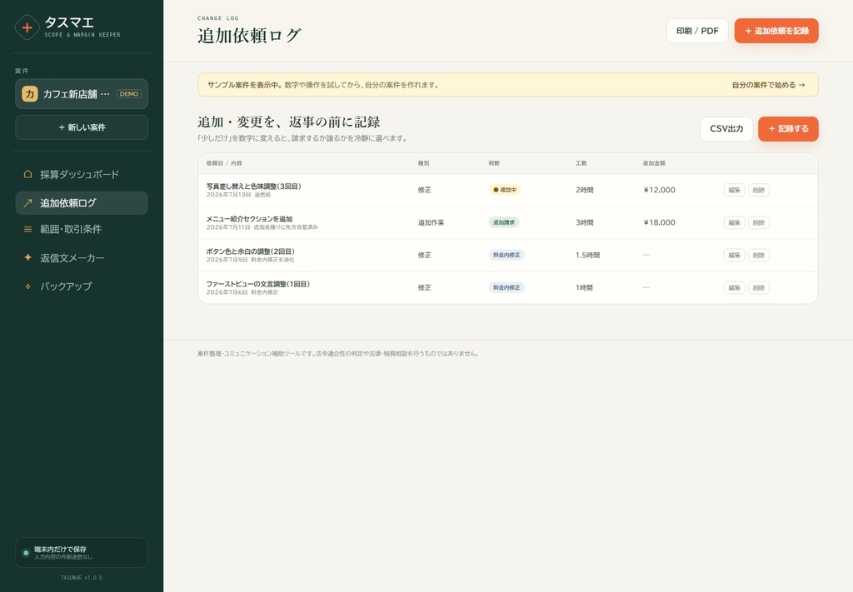Click the ＋追加依頼を記録 header button

(776, 31)
